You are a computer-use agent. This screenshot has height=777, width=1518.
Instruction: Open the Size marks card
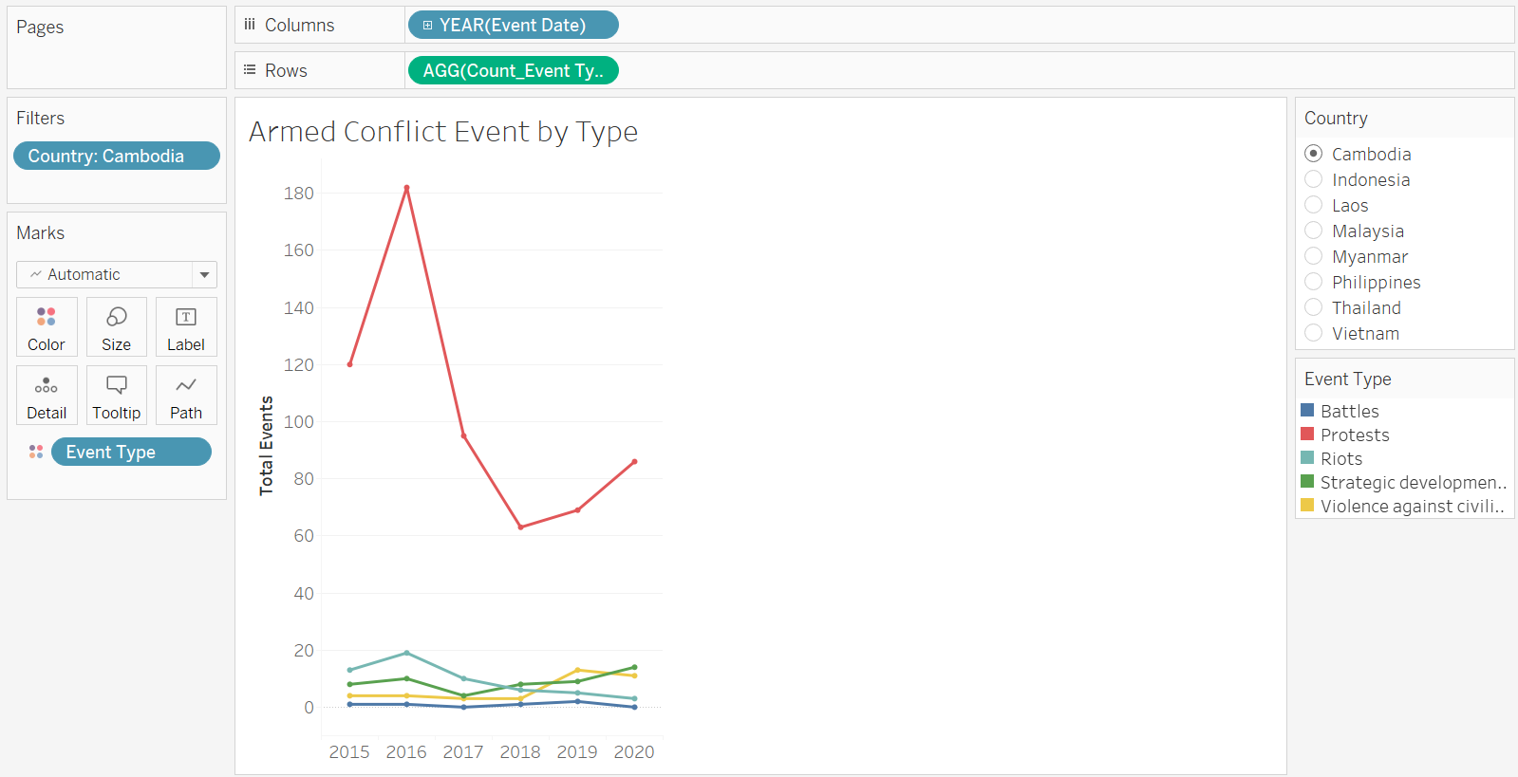[x=117, y=327]
